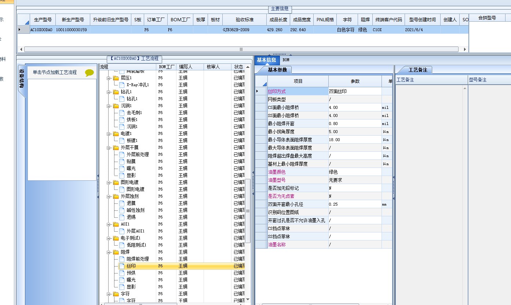
Task: Click the 双面开窗最小孔径 value 0.25
Action: [x=355, y=204]
